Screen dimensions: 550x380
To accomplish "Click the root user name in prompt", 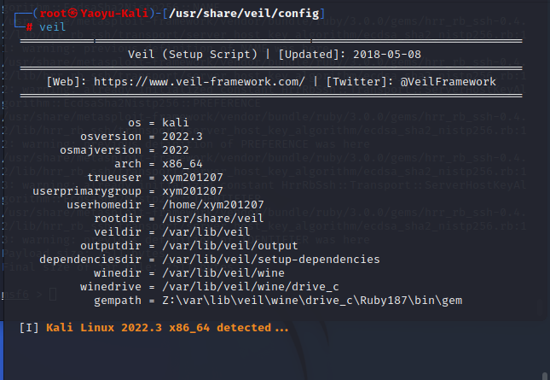I will click(53, 14).
